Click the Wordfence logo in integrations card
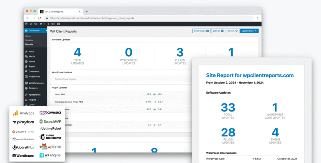321x163 pixels. coord(23,155)
